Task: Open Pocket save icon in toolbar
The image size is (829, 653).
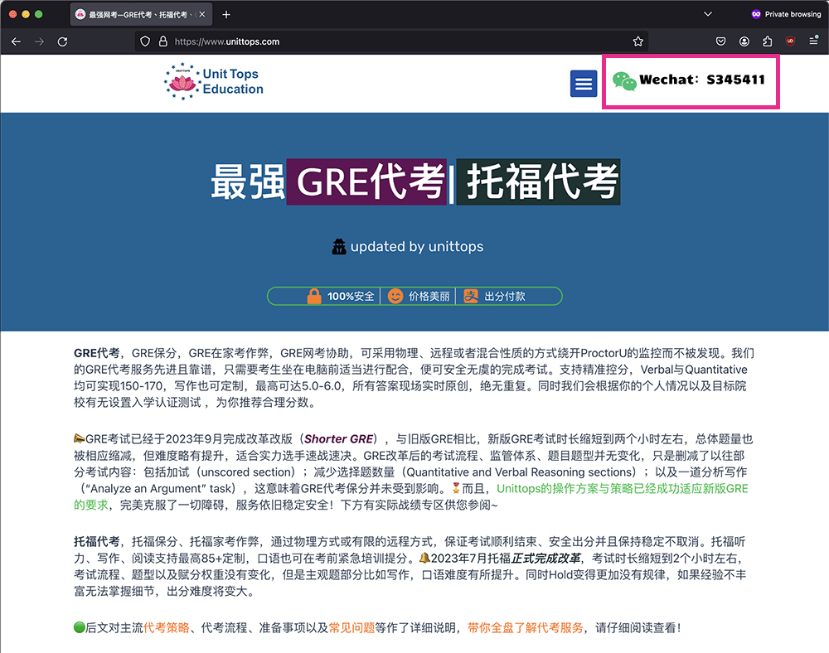Action: coord(720,41)
